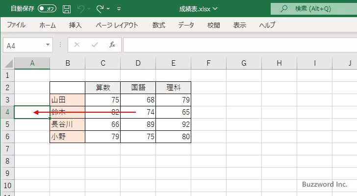Select cell with value 89
The width and height of the screenshot is (357, 196).
point(138,124)
